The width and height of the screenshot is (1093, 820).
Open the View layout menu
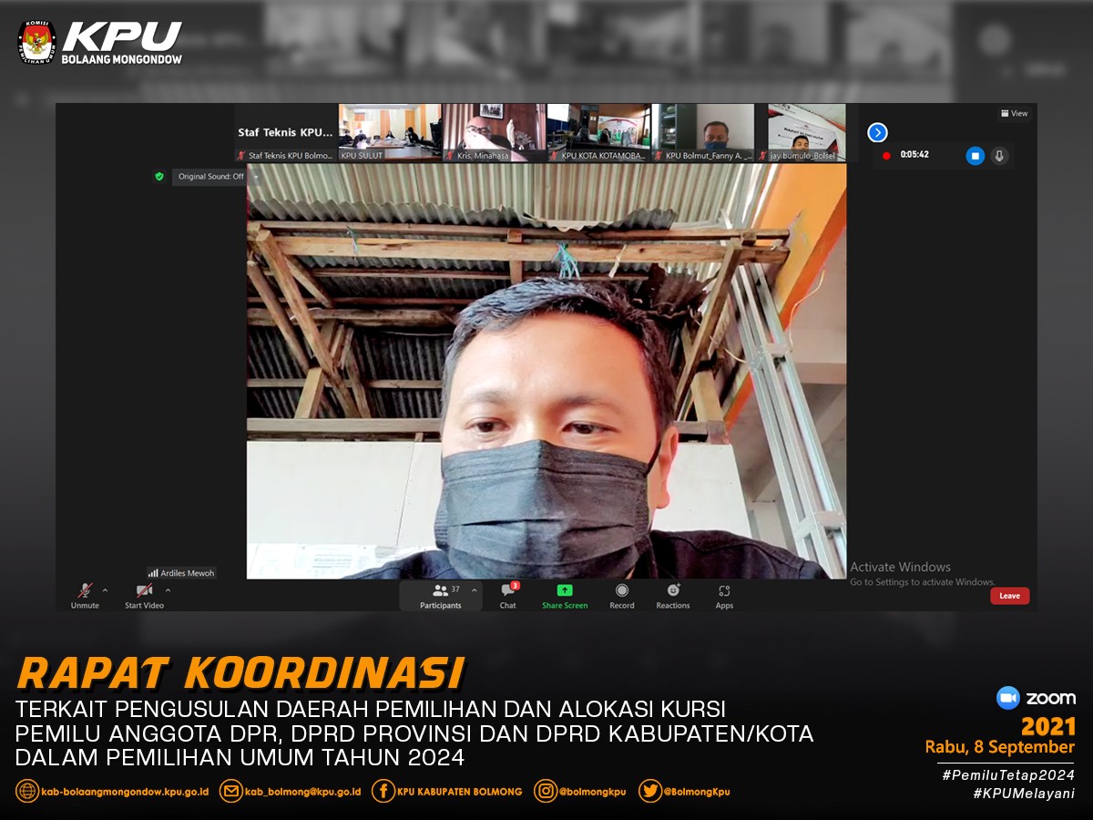(x=1014, y=114)
